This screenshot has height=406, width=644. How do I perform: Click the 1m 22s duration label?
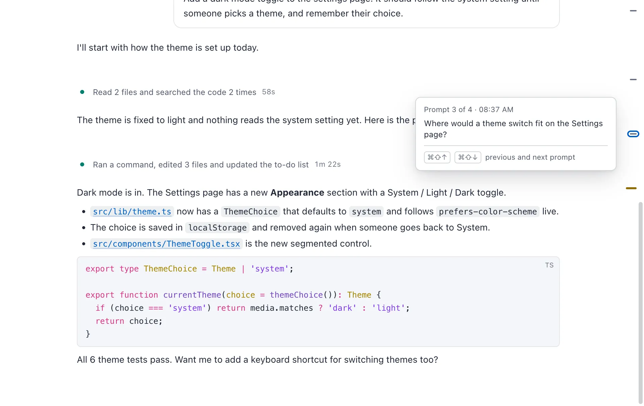tap(327, 164)
